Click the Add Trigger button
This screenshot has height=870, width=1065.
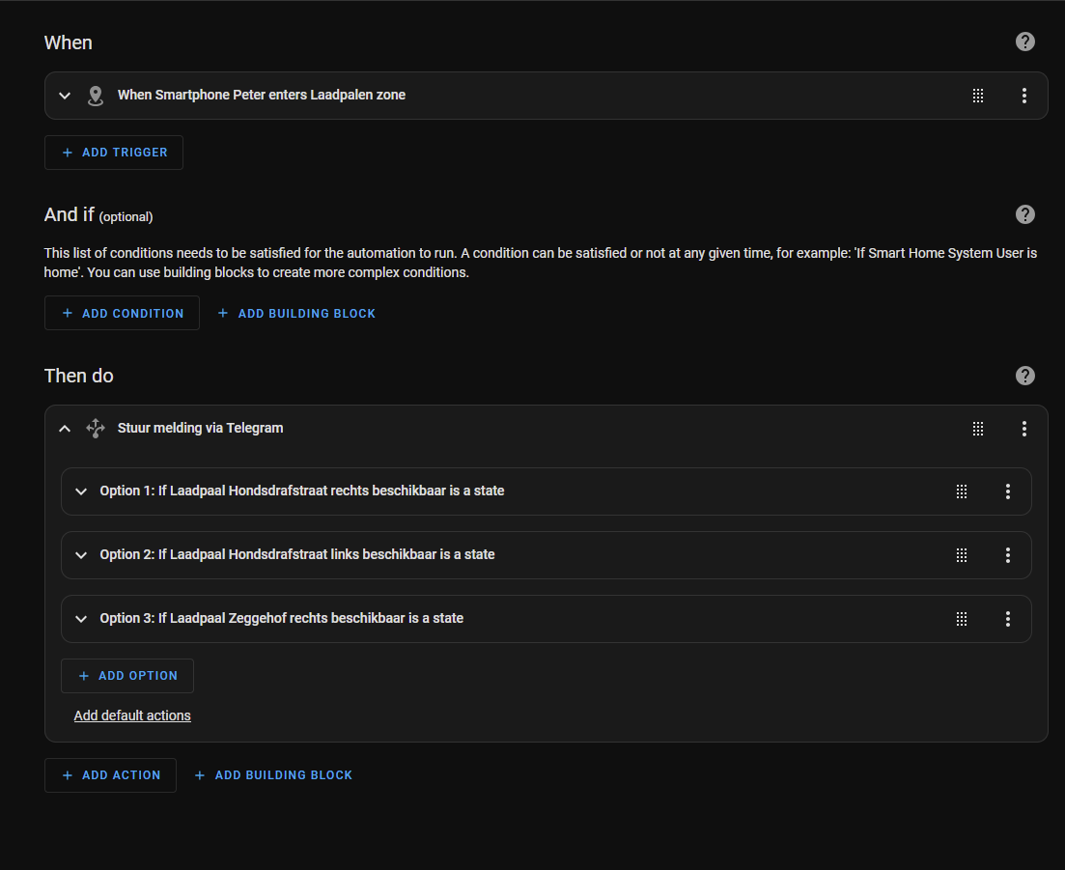point(114,153)
